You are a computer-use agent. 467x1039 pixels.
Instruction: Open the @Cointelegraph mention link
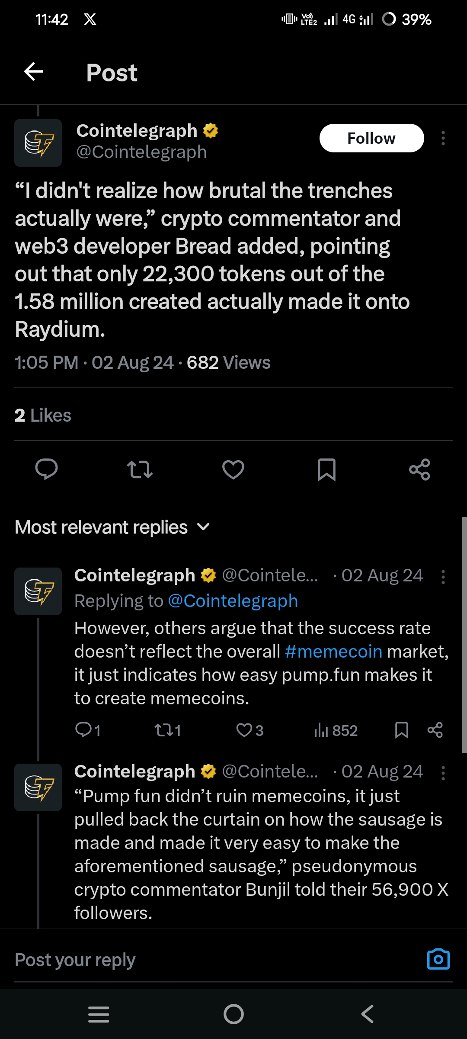[x=233, y=601]
